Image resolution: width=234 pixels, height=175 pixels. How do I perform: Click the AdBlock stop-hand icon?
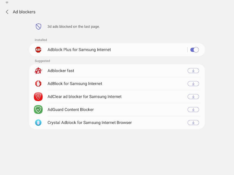38,84
